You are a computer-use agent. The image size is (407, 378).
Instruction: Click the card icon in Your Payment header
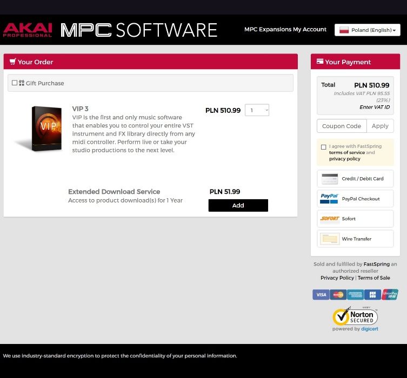coord(320,62)
